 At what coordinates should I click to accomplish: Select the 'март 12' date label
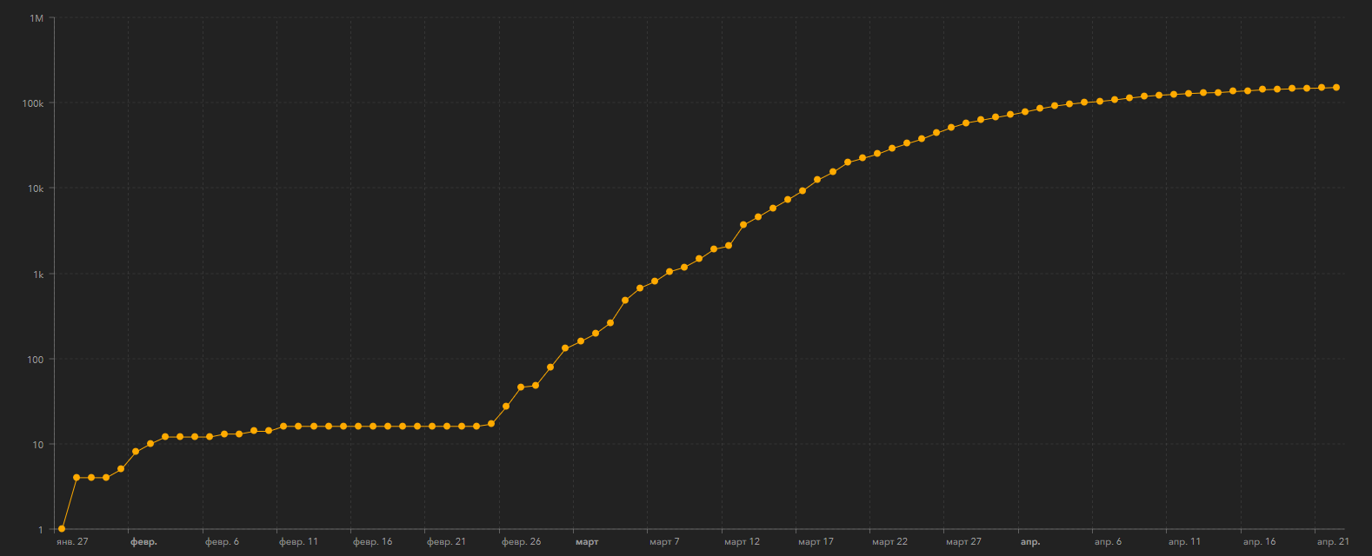point(742,542)
